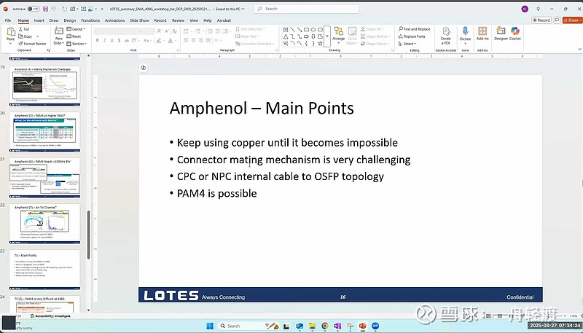Open Chrome from the taskbar
Image resolution: width=583 pixels, height=333 pixels.
click(x=325, y=326)
